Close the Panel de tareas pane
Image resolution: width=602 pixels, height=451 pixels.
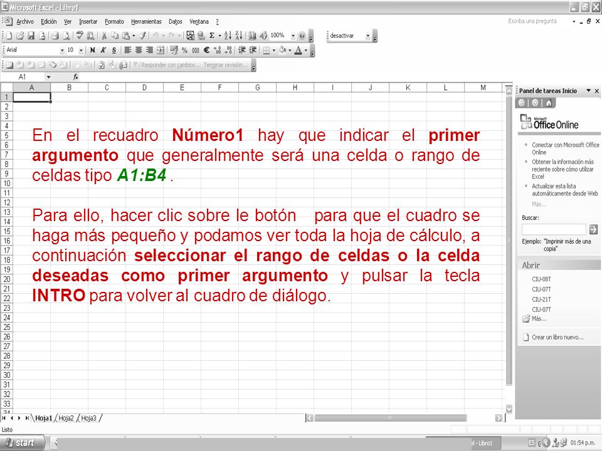pos(596,91)
